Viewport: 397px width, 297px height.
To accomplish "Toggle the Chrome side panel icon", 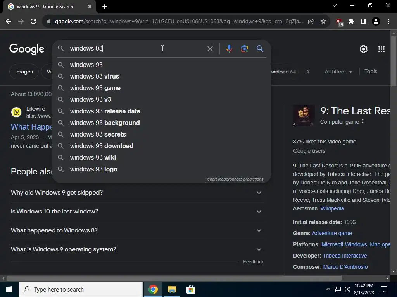I will point(364,22).
